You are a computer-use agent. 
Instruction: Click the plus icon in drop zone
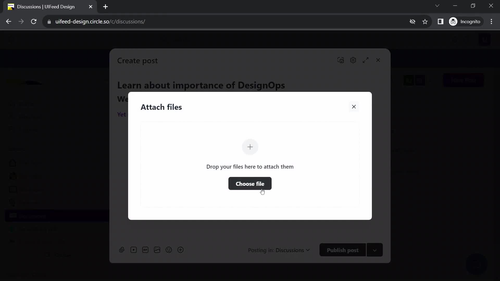point(250,147)
